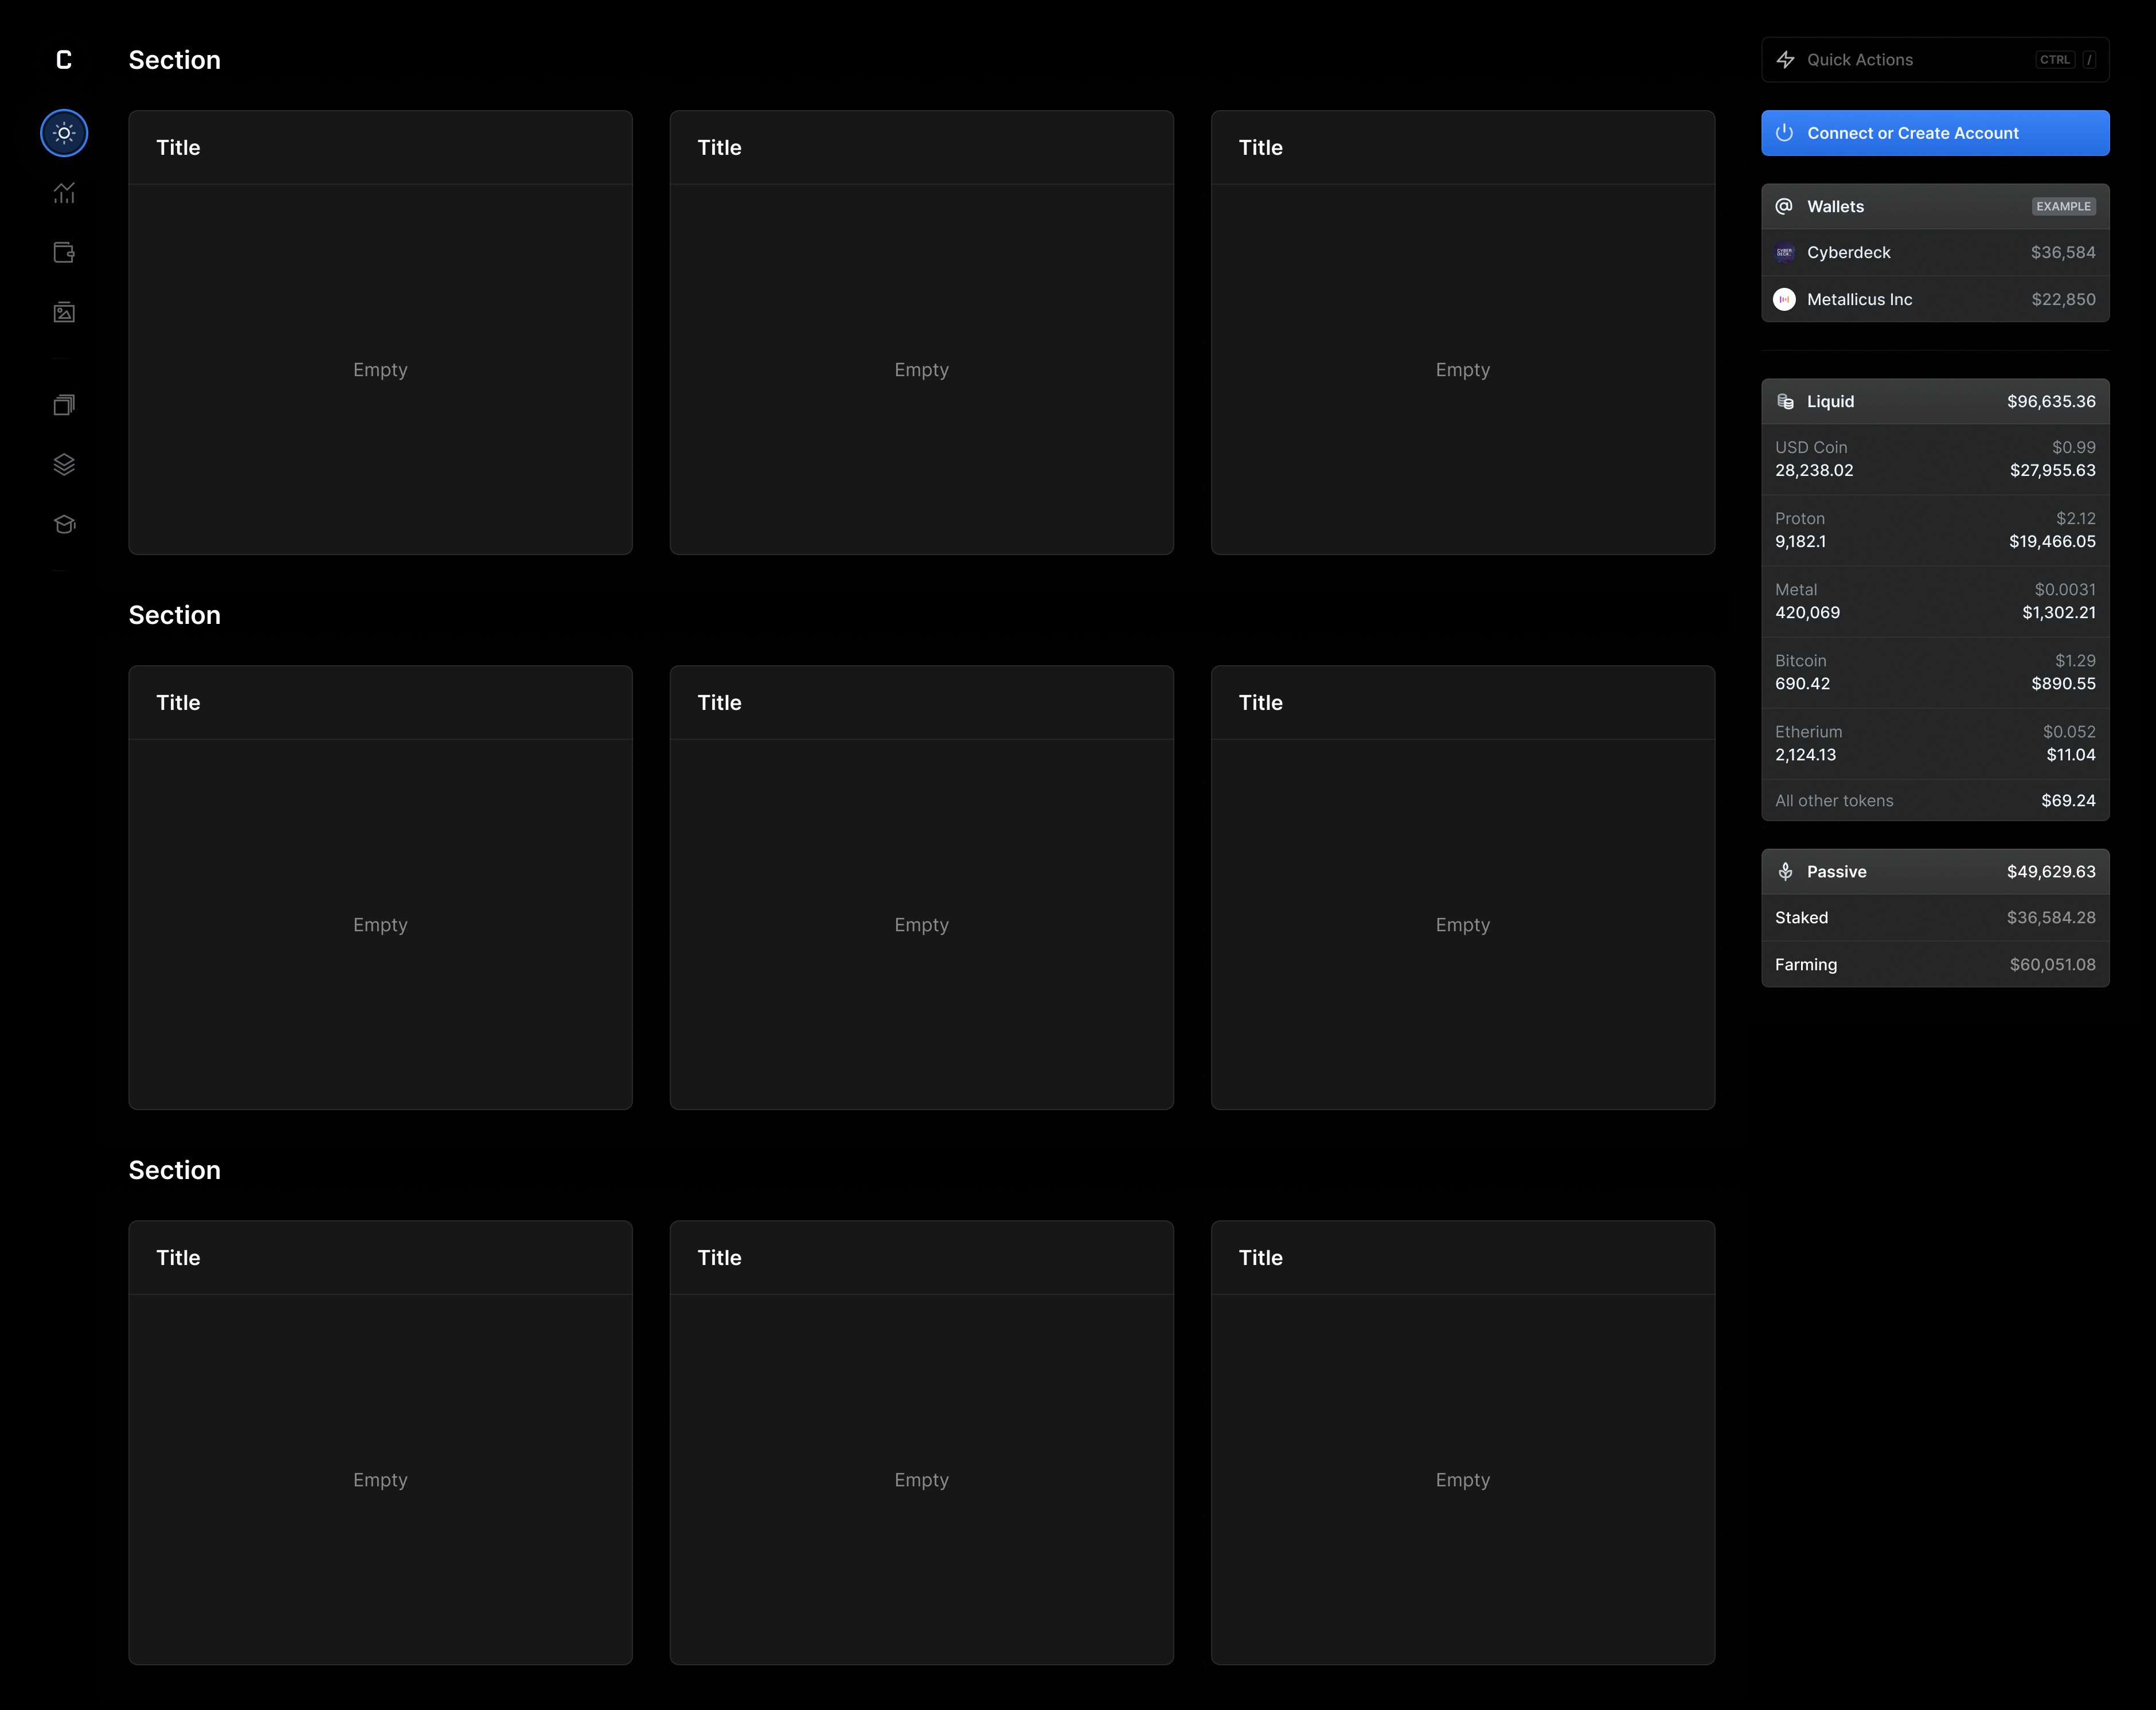Click Metallicus balance $22,850

point(2063,299)
